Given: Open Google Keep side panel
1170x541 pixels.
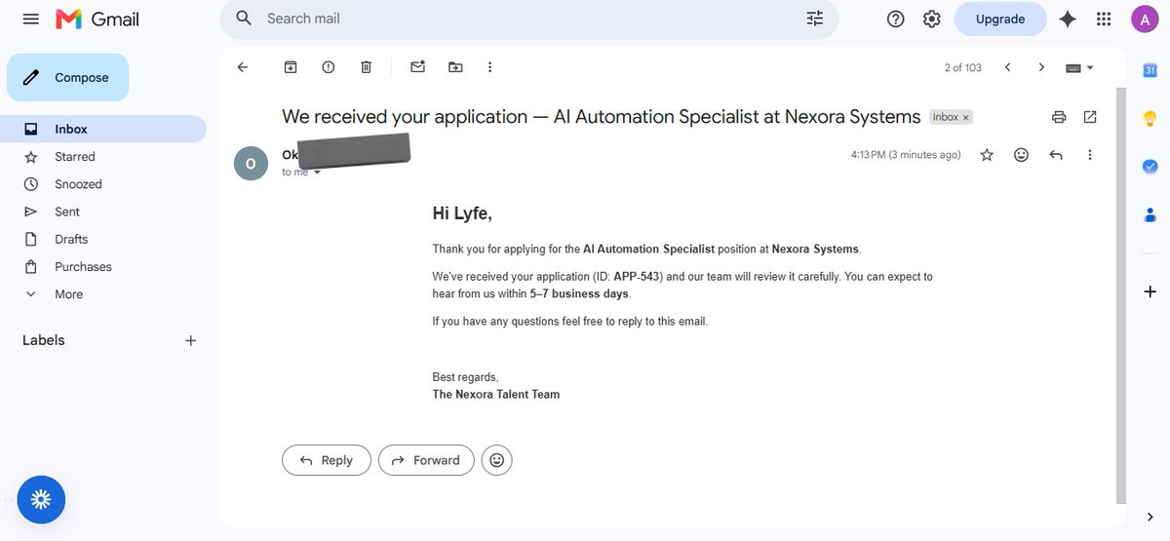Looking at the screenshot, I should click(x=1150, y=118).
